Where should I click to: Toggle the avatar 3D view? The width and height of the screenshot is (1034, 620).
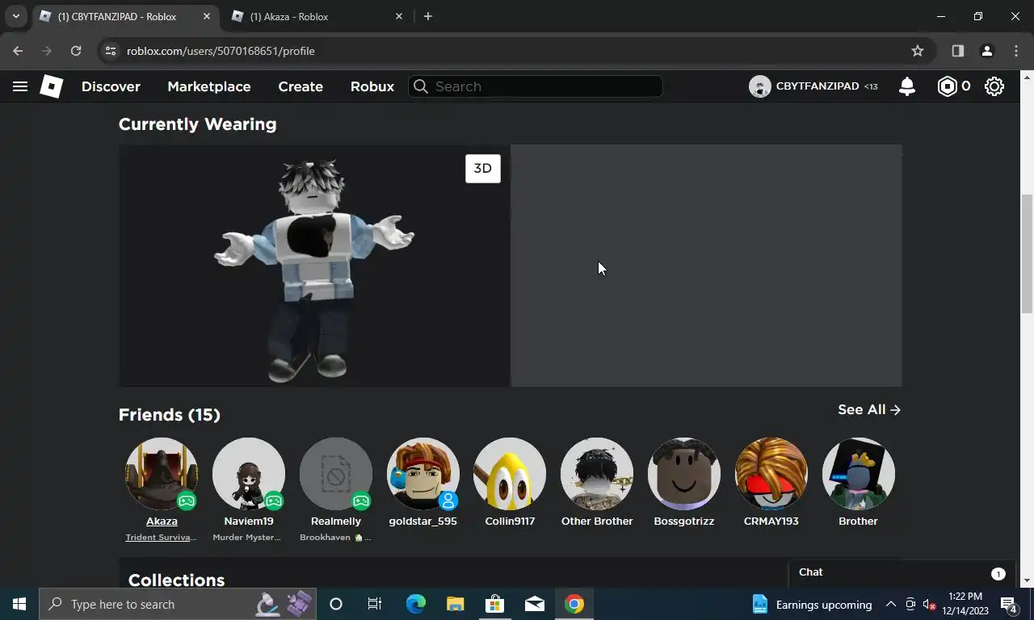483,168
